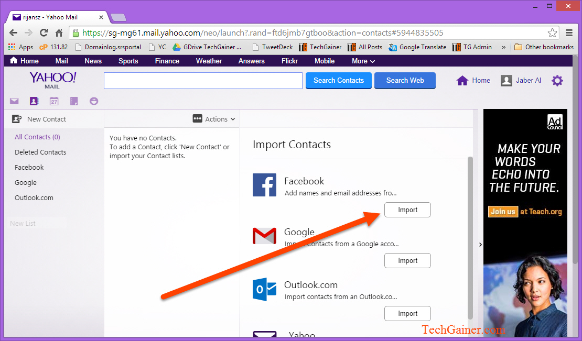Open the Mail envelope icon
This screenshot has width=582, height=341.
14,101
